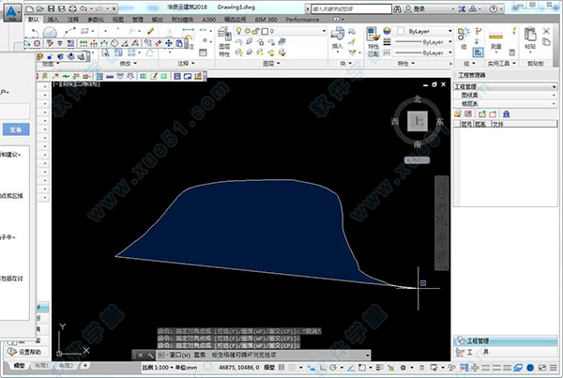Select the Model layout tab at bottom left
The height and width of the screenshot is (378, 563).
coord(19,366)
